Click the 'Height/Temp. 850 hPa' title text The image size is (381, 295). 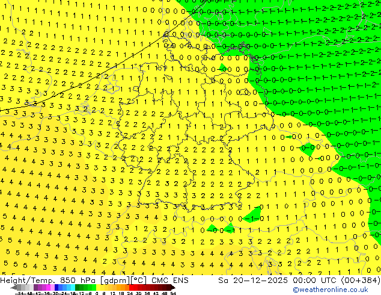point(49,281)
